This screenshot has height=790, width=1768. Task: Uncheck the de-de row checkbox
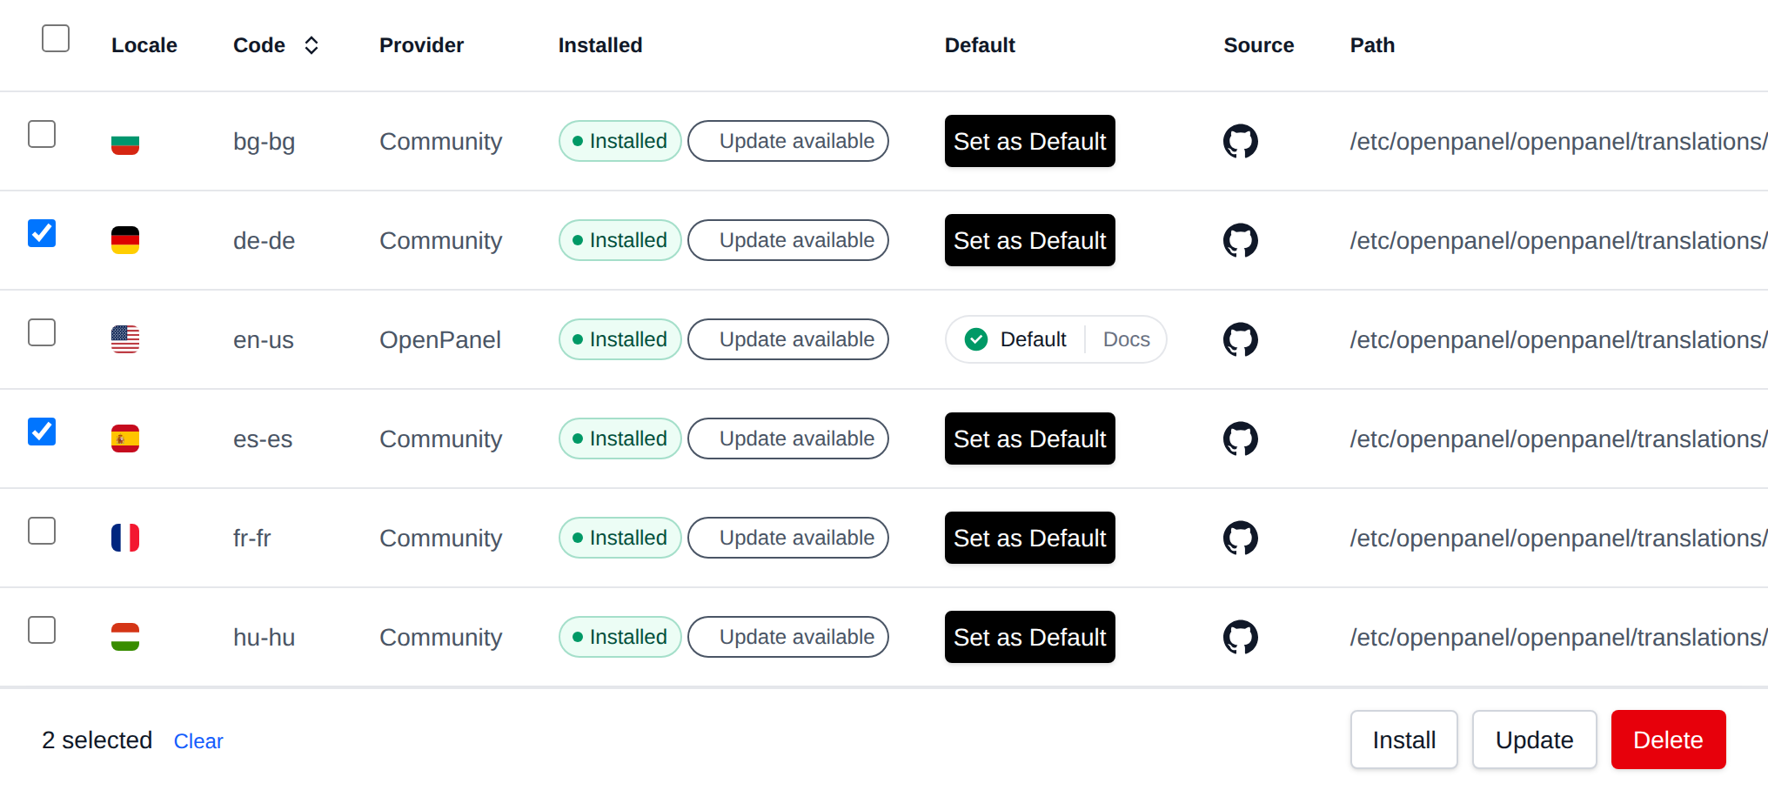(x=42, y=233)
